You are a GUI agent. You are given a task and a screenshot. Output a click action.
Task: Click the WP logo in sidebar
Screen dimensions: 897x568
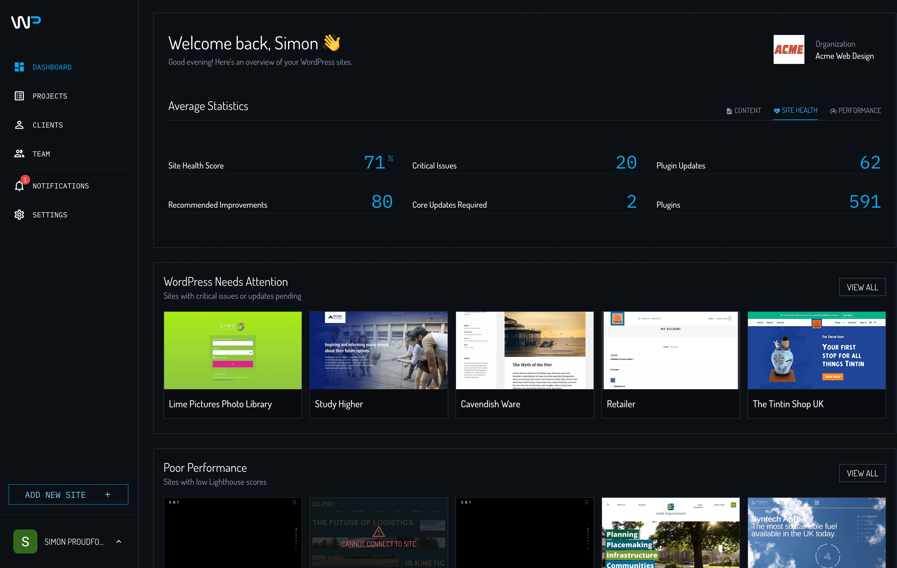click(x=26, y=22)
